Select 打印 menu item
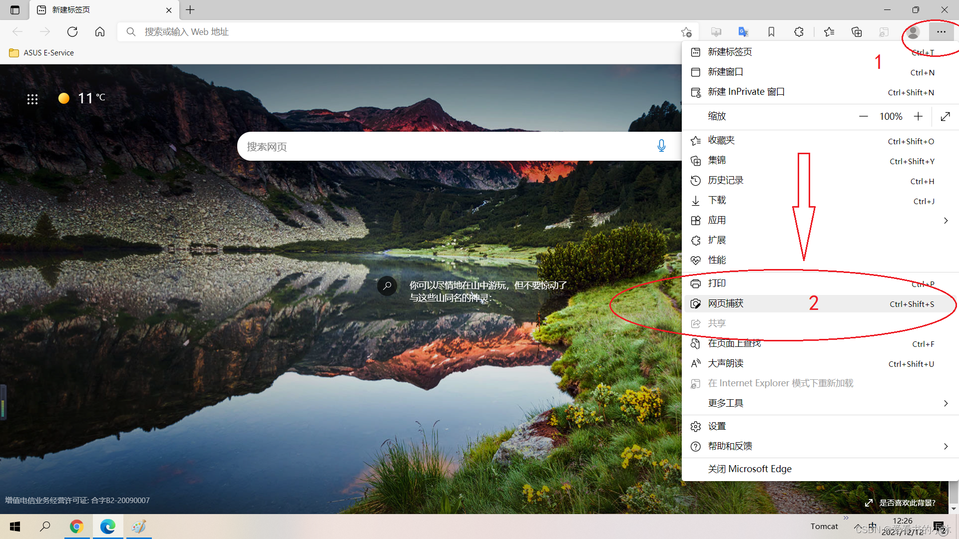The width and height of the screenshot is (959, 539). coord(819,283)
